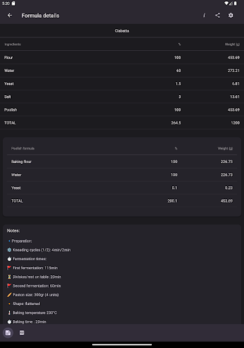Tap the flour weight value 453.69
Screen dimensions: 244x348
pyautogui.click(x=234, y=58)
